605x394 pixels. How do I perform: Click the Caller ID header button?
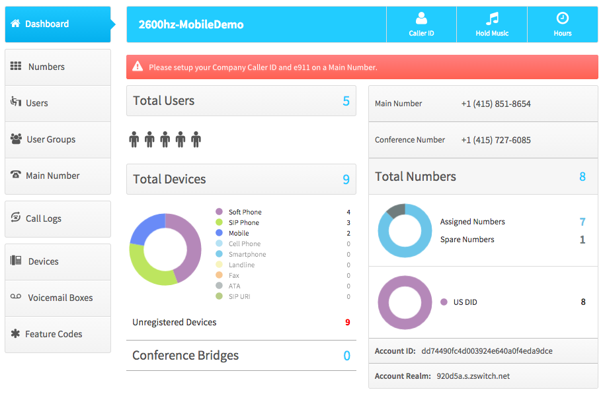(421, 24)
